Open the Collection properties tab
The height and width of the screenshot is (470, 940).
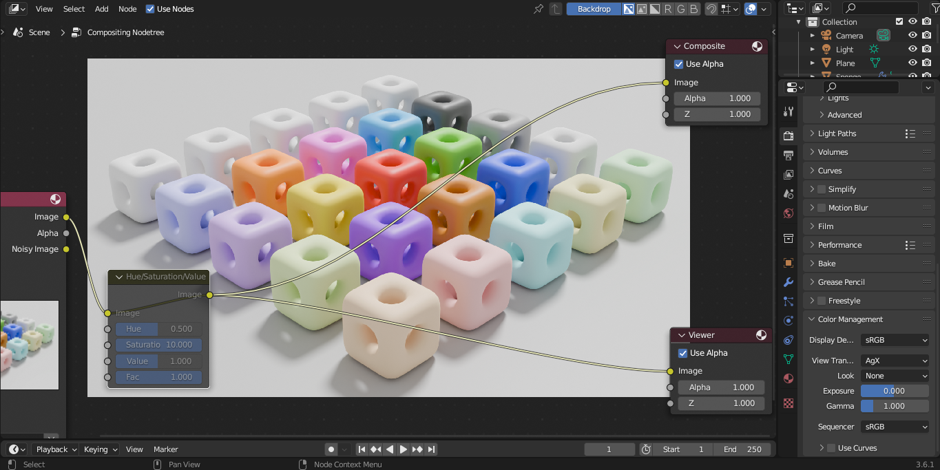coord(789,238)
